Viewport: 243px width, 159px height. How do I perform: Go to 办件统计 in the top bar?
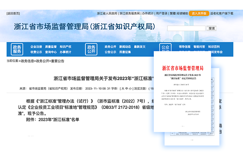pos(148,13)
